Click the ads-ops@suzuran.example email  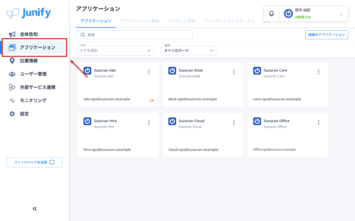pyautogui.click(x=107, y=99)
